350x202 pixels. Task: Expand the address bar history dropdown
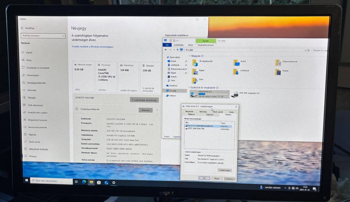pyautogui.click(x=305, y=50)
